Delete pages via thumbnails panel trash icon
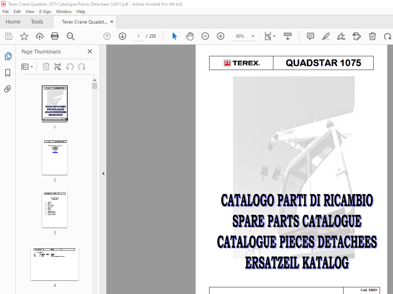 tap(46, 67)
